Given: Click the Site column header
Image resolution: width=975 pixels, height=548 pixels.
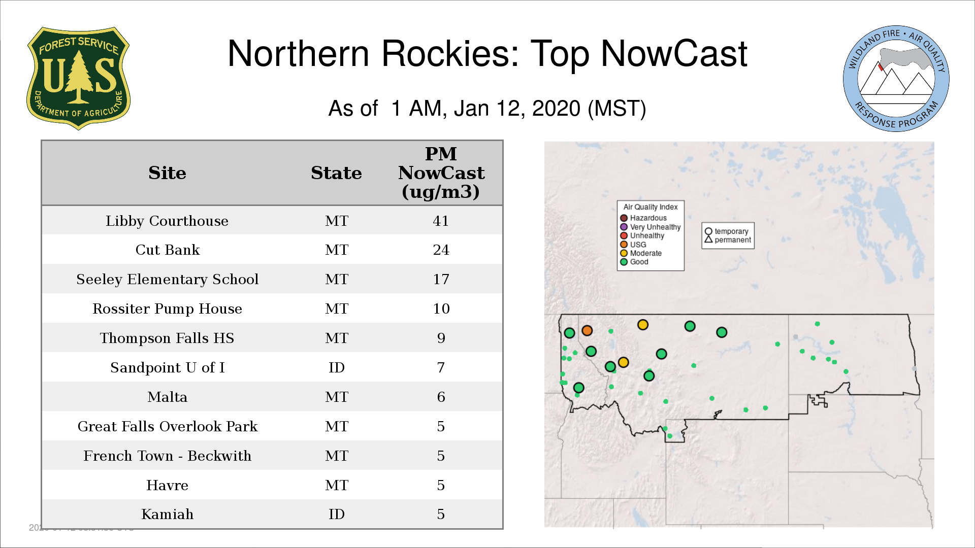Looking at the screenshot, I should tap(167, 173).
